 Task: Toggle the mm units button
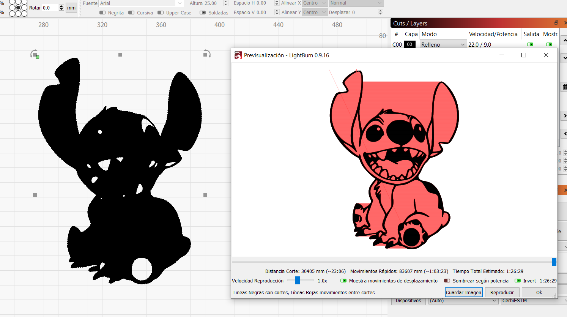click(71, 8)
